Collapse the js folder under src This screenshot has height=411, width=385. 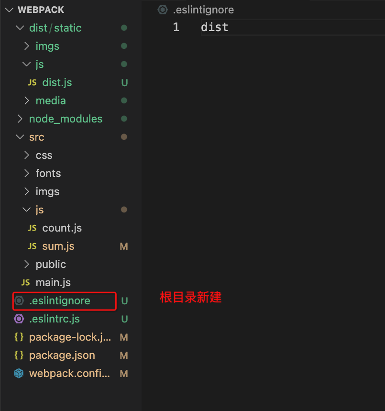pyautogui.click(x=26, y=210)
